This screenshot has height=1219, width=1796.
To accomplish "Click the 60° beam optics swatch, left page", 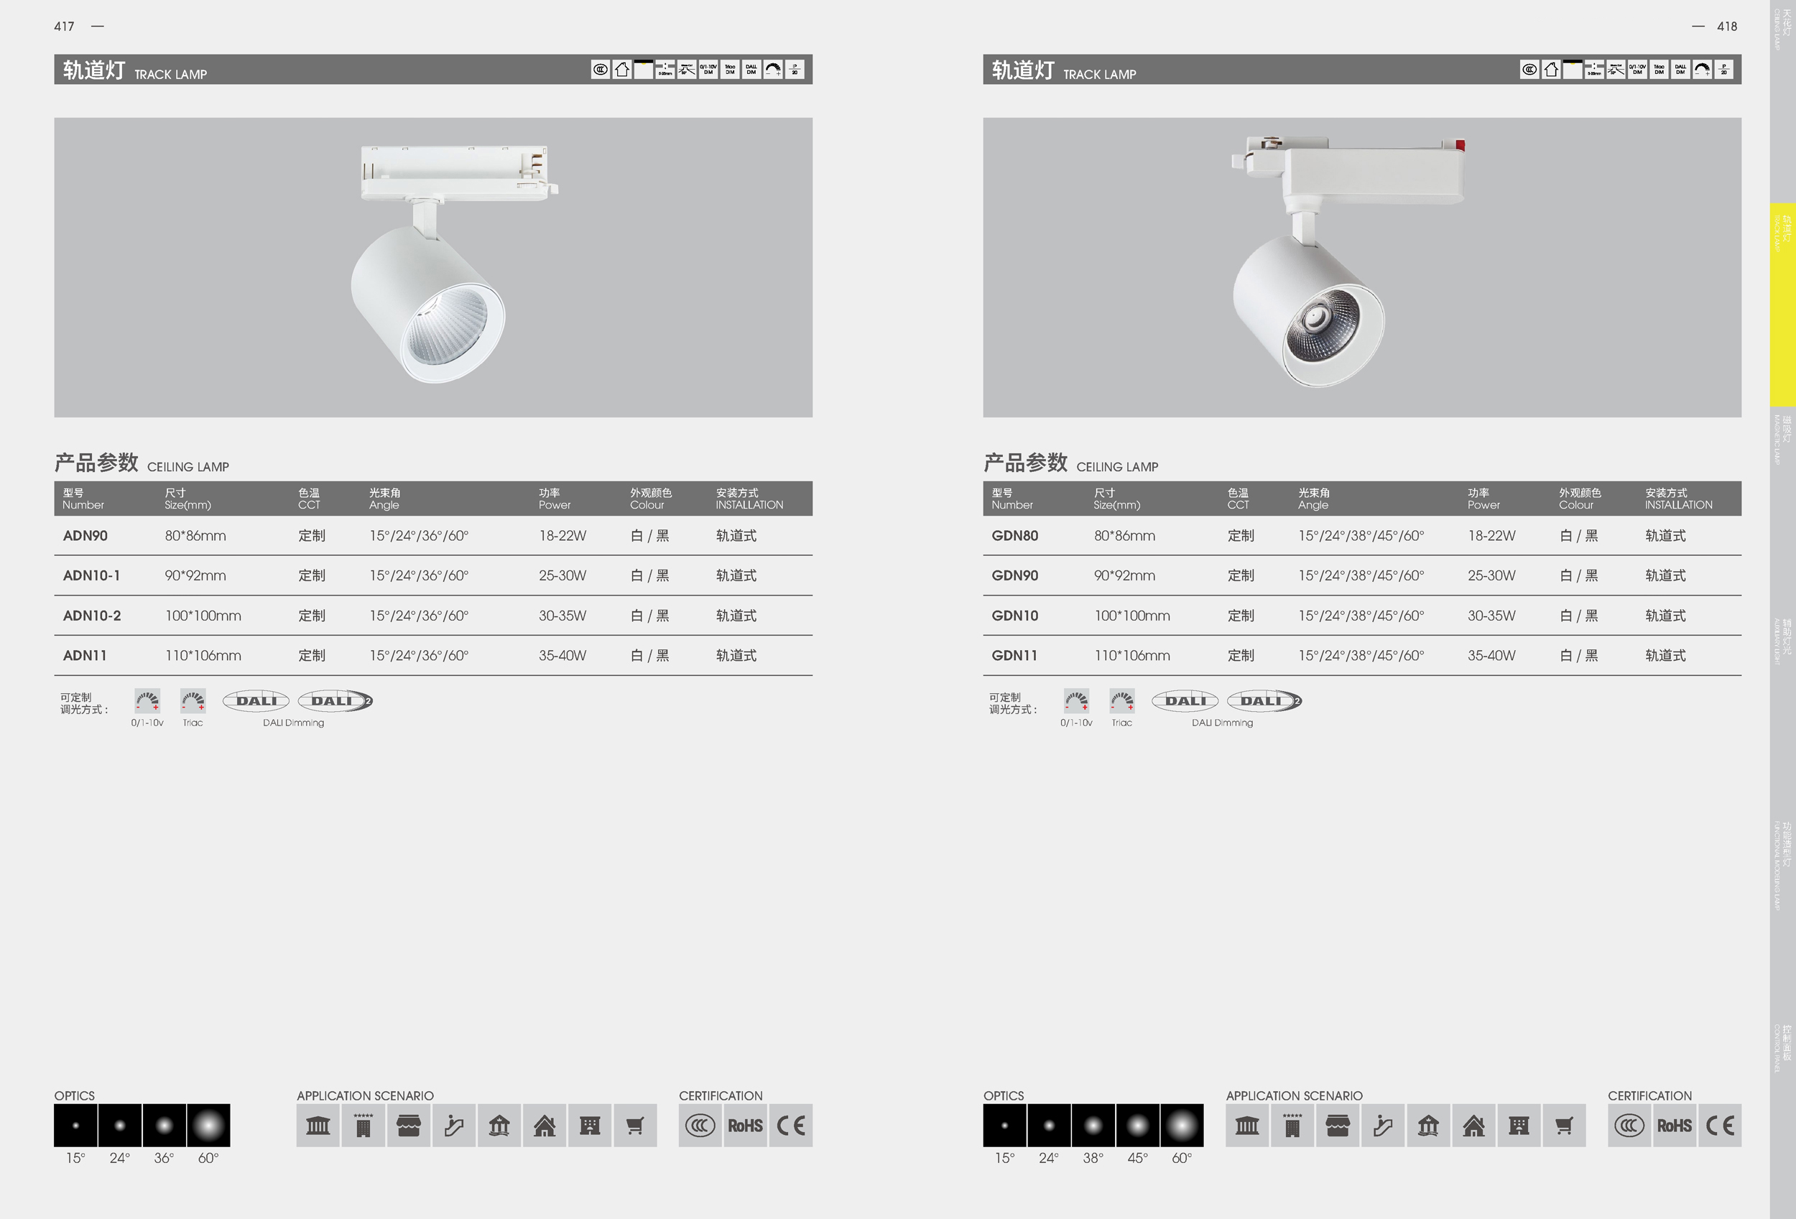I will click(208, 1125).
